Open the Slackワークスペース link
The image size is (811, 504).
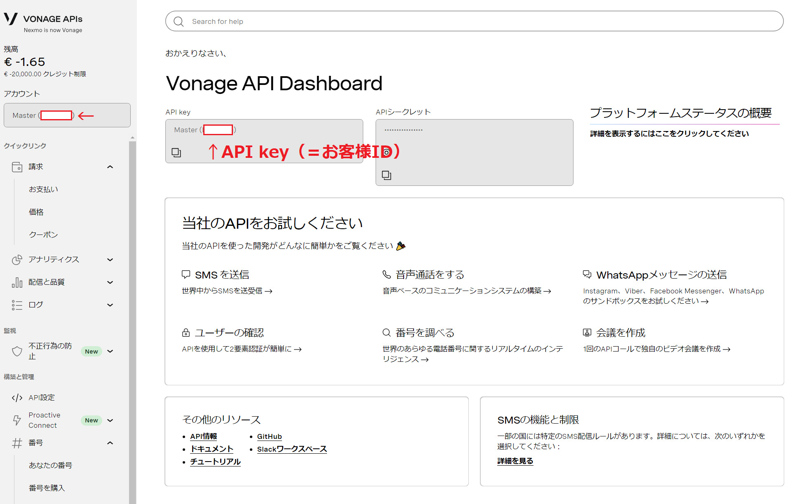[292, 449]
